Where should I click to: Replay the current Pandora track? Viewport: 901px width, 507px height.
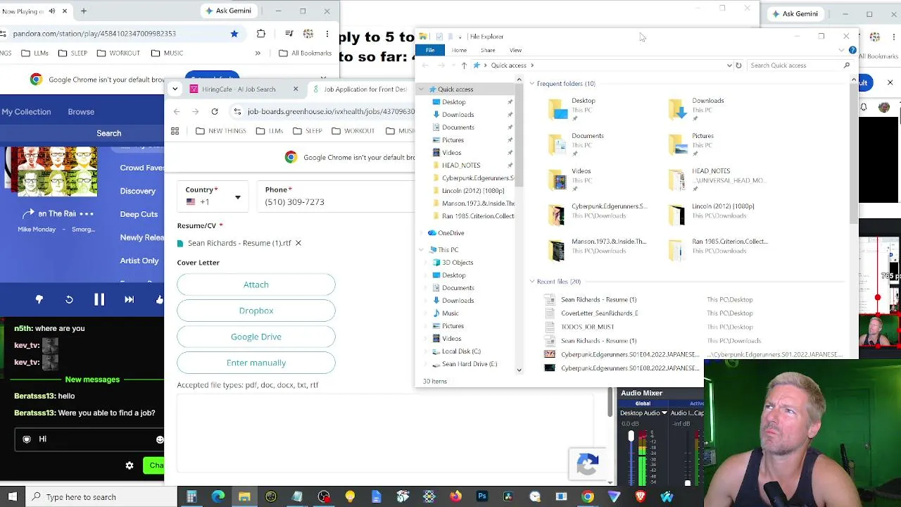point(69,299)
